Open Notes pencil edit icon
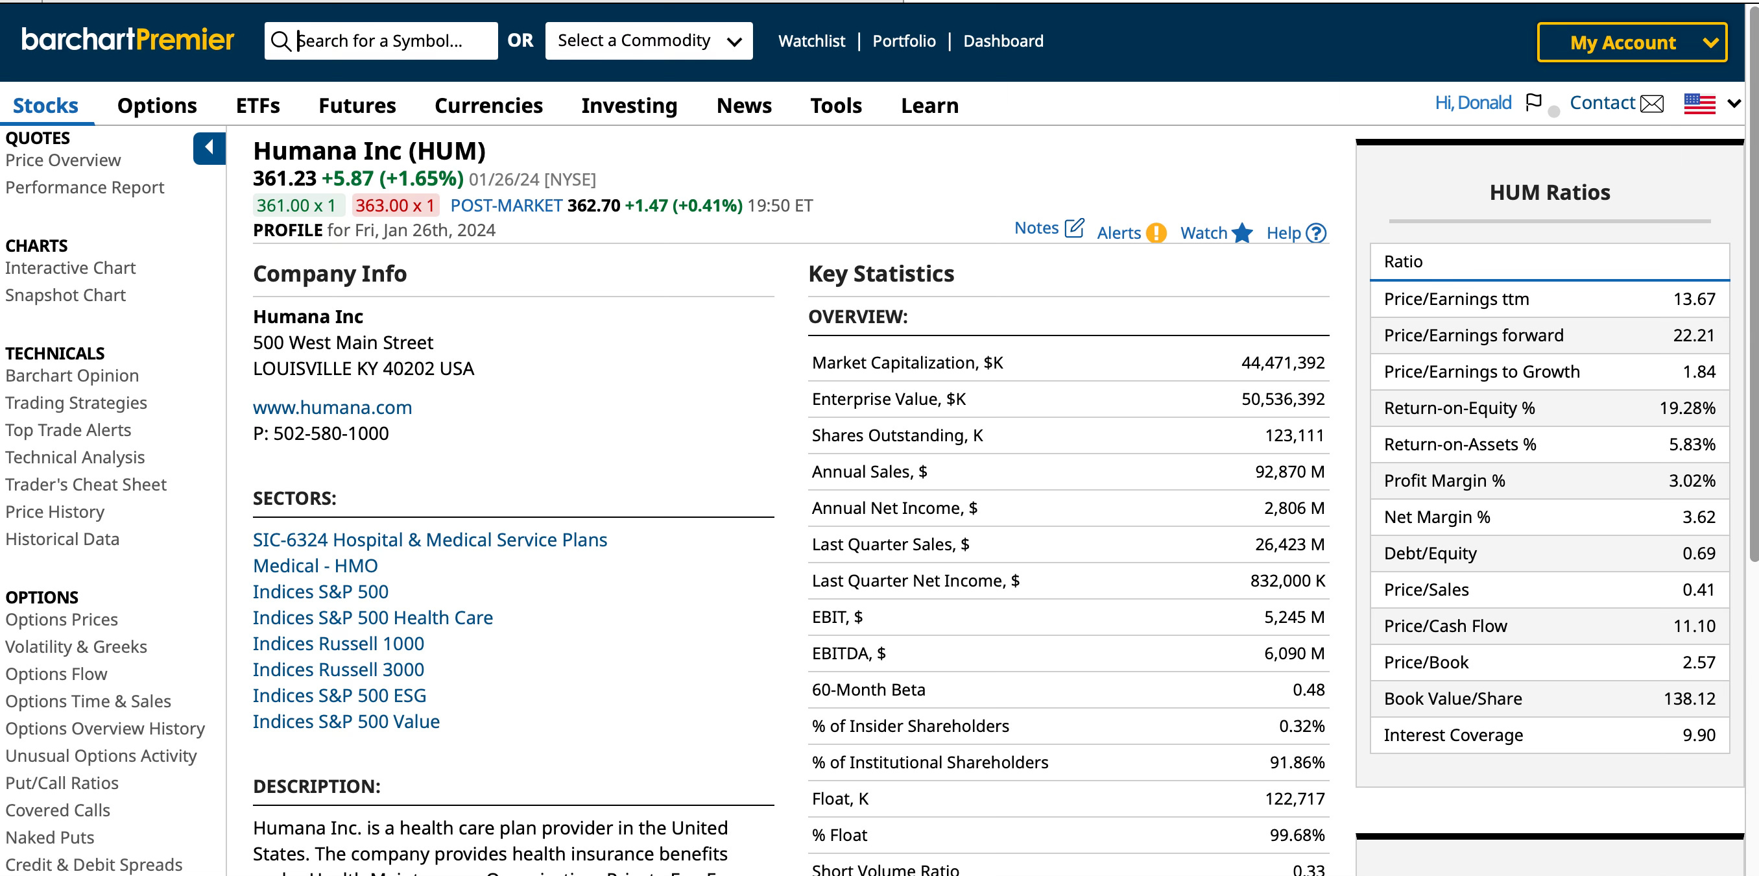 [x=1074, y=228]
